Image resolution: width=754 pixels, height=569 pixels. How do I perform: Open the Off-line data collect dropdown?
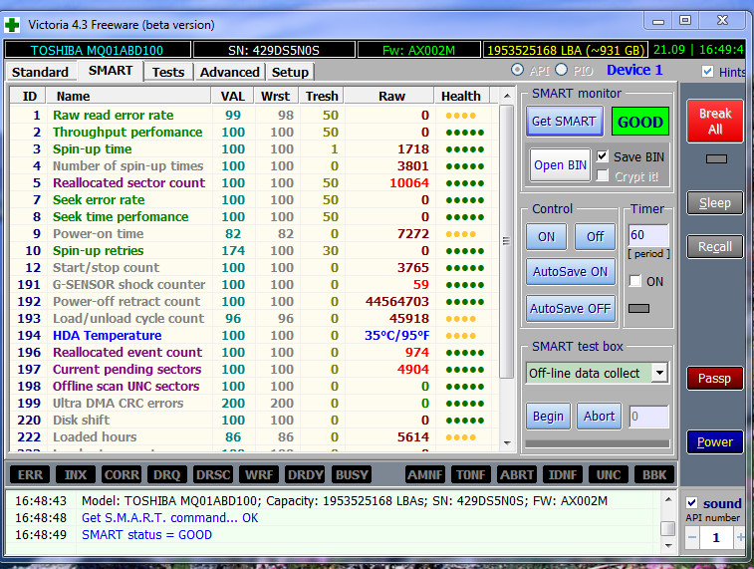point(659,373)
